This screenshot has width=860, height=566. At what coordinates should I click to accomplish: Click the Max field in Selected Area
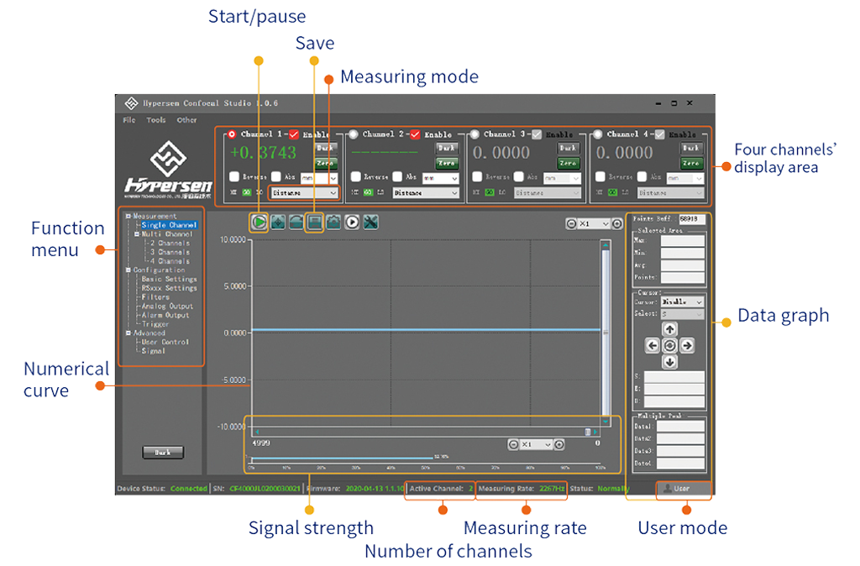[682, 241]
